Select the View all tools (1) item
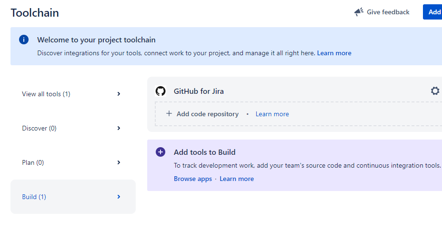 (x=46, y=94)
